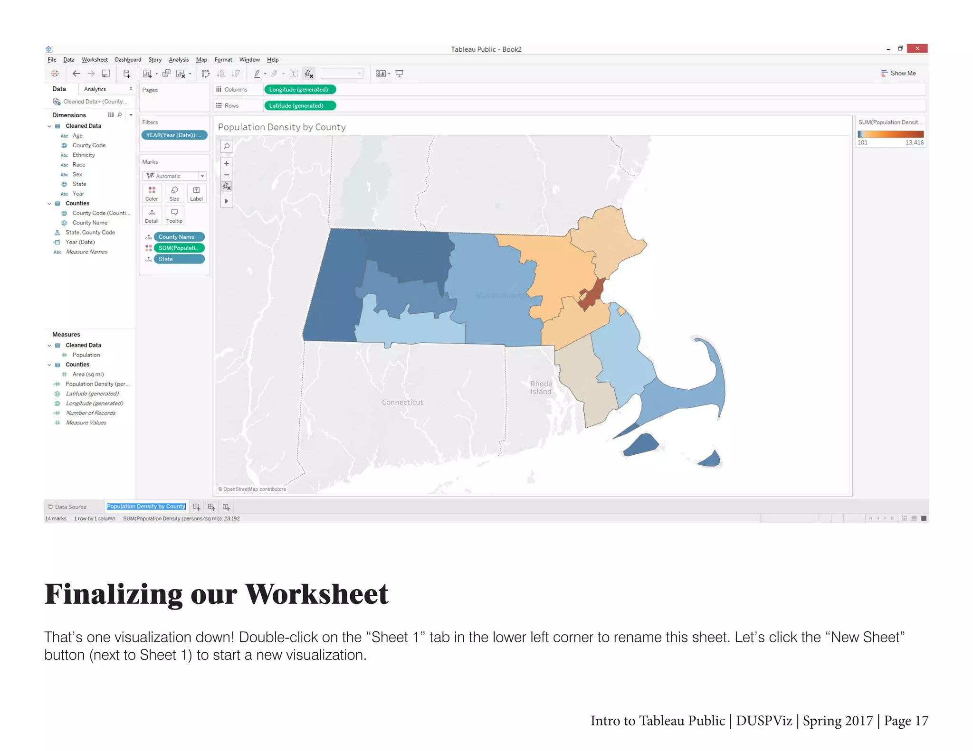
Task: Open the Data/Analytics pane switch arrows
Action: (131, 89)
